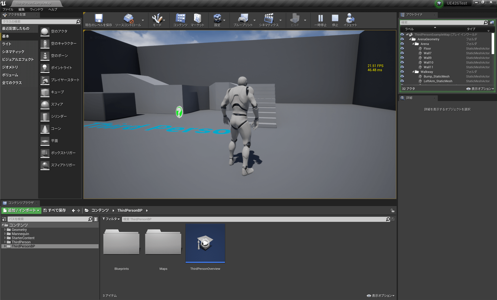497x300 pixels.
Task: Click the content browser lock icon
Action: tap(392, 211)
